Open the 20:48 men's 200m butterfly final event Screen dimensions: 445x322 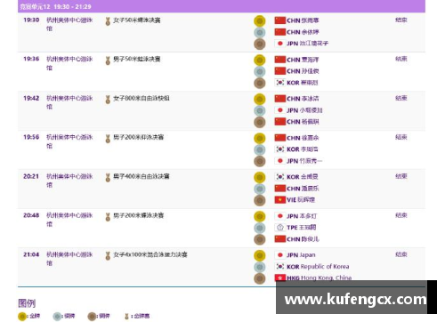pos(138,215)
